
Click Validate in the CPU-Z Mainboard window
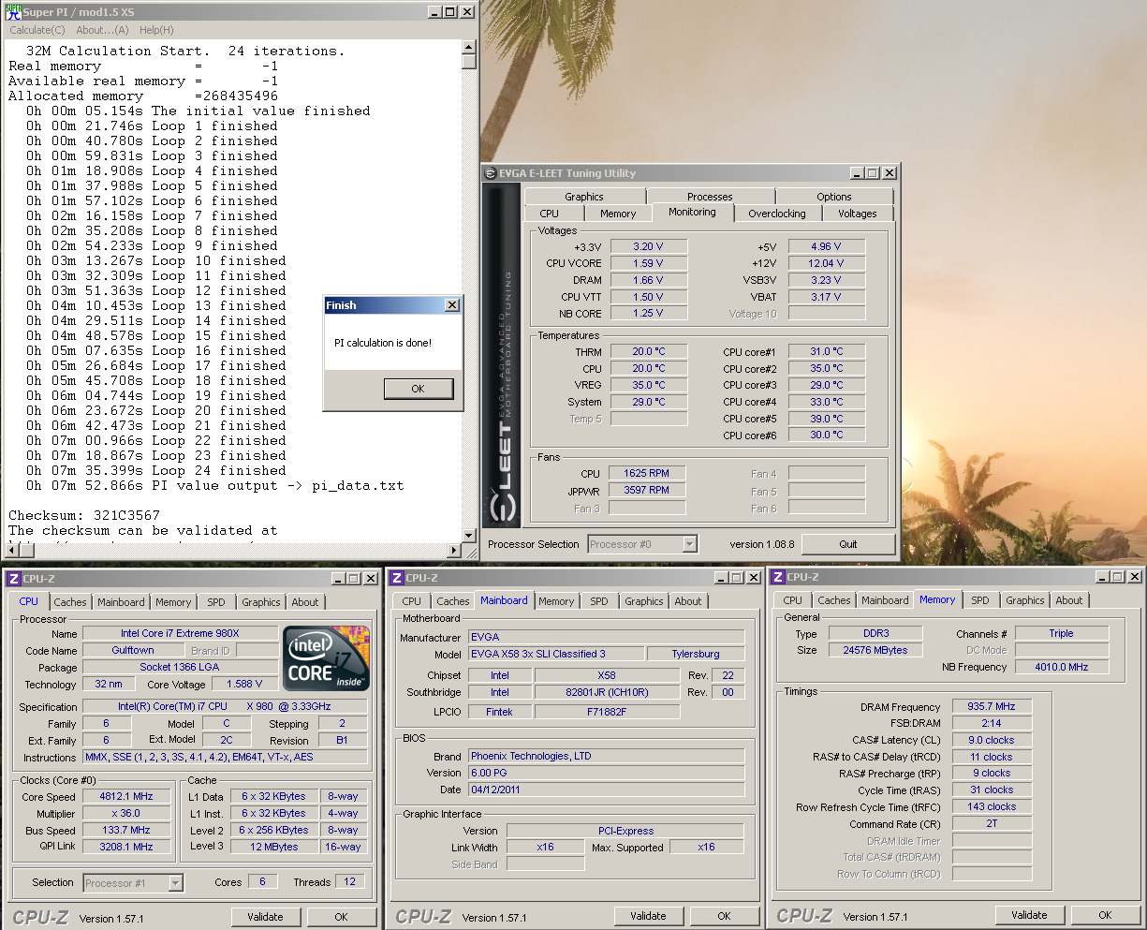(x=648, y=916)
